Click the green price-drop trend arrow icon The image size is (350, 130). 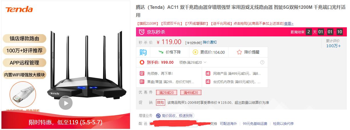[x=161, y=52]
